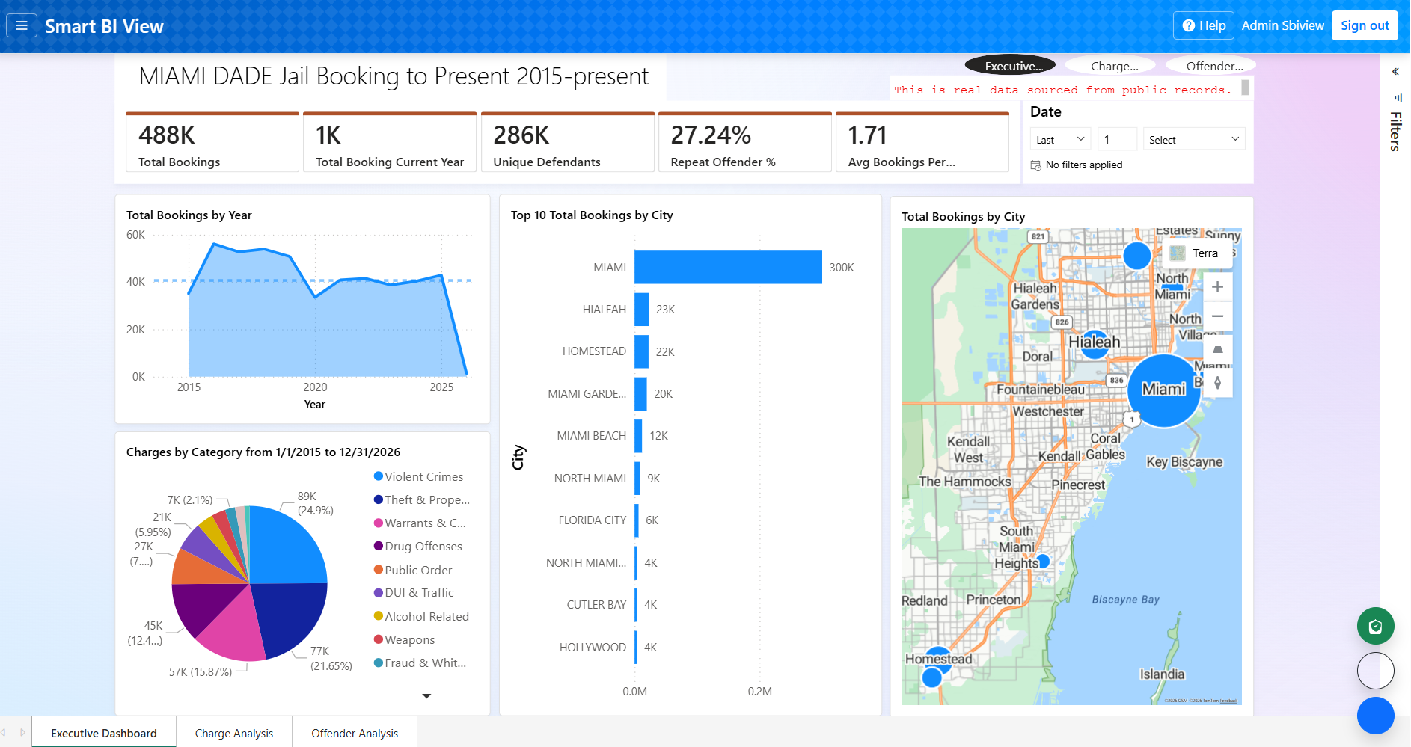Open the hamburger navigation menu
1411x747 pixels.
(x=22, y=25)
